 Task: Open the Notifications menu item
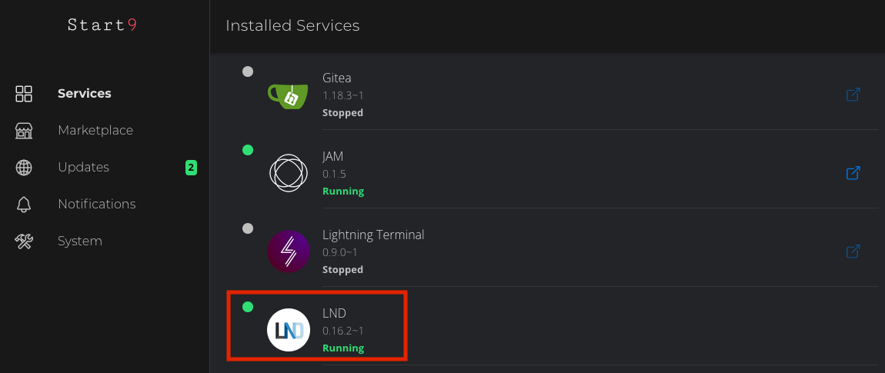click(x=96, y=205)
